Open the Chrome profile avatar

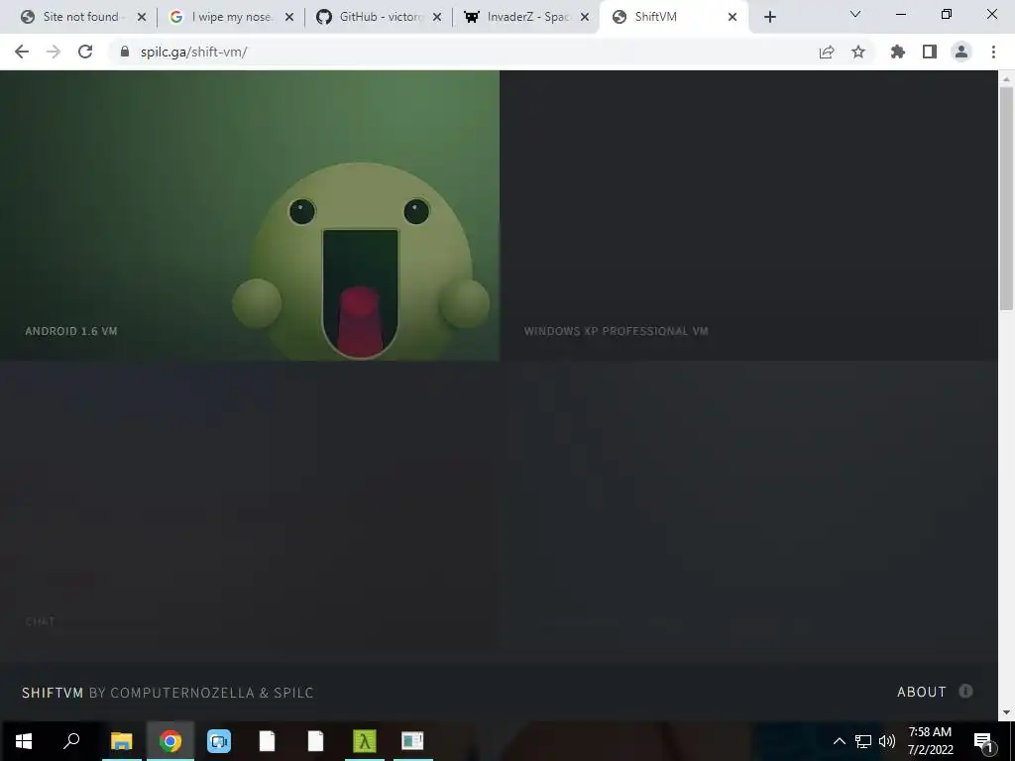click(961, 52)
